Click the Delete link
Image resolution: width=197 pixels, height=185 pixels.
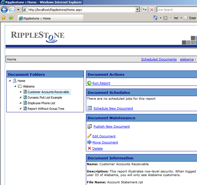click(x=97, y=149)
